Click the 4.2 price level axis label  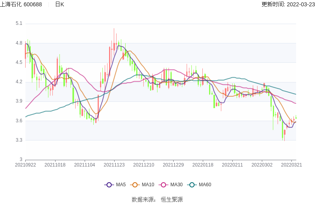[x=19, y=82]
